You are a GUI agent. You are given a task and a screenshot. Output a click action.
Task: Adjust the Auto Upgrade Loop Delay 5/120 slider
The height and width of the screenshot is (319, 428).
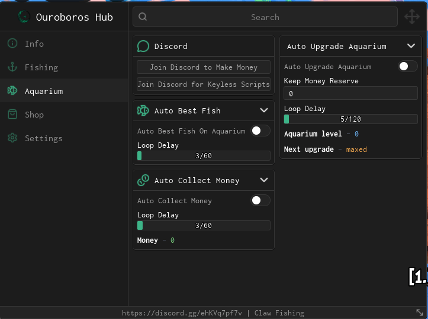pos(351,119)
